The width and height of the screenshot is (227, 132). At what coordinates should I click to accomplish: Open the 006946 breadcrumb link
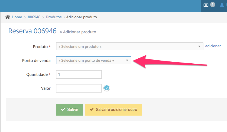pyautogui.click(x=34, y=17)
